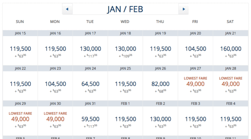Choose Jan 22 fare of 119,500
This screenshot has width=251, height=139.
click(x=20, y=86)
